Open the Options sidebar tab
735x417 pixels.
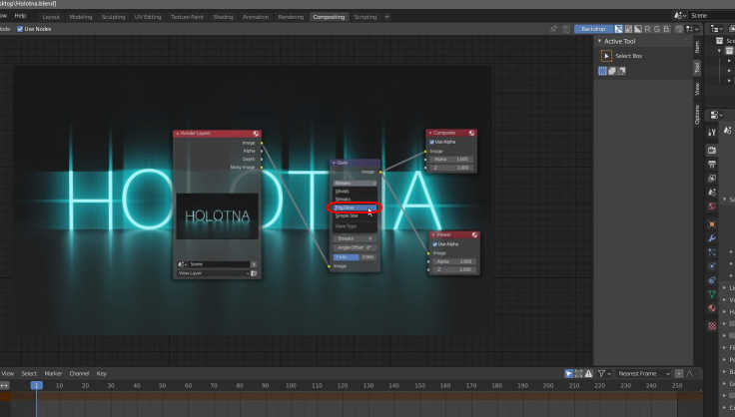pos(697,115)
